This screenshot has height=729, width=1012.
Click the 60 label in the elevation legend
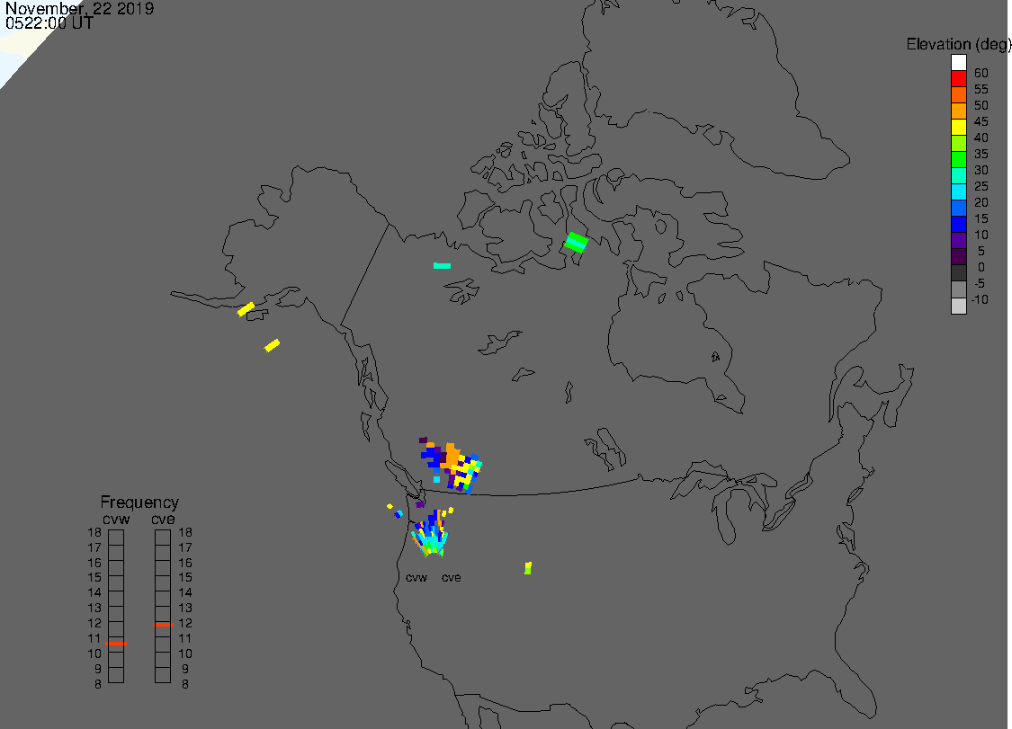[981, 73]
